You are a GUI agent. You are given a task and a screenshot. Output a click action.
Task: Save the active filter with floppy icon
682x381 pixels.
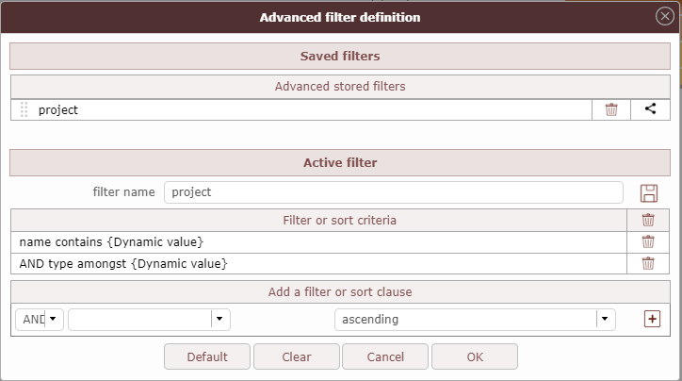click(x=648, y=192)
